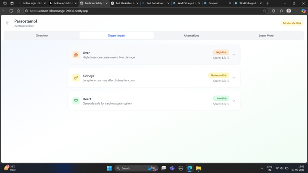The image size is (308, 173).
Task: Click the Heart score 8.5/10 text
Action: 221,104
